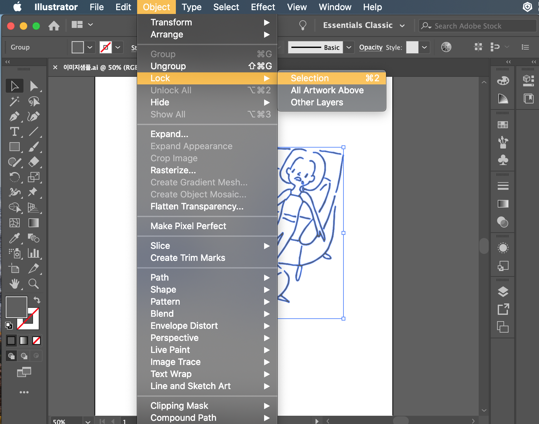Select the Paintbrush tool
Screen dimensions: 539x424
click(34, 147)
